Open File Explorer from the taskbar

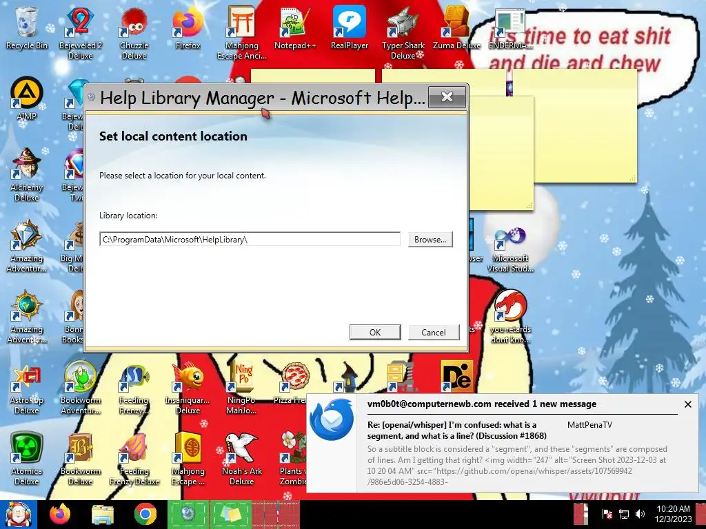coord(103,515)
